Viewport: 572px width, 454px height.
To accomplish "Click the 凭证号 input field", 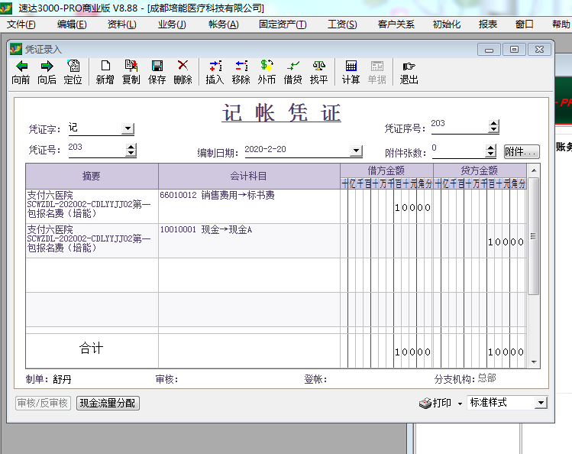I will (x=97, y=149).
